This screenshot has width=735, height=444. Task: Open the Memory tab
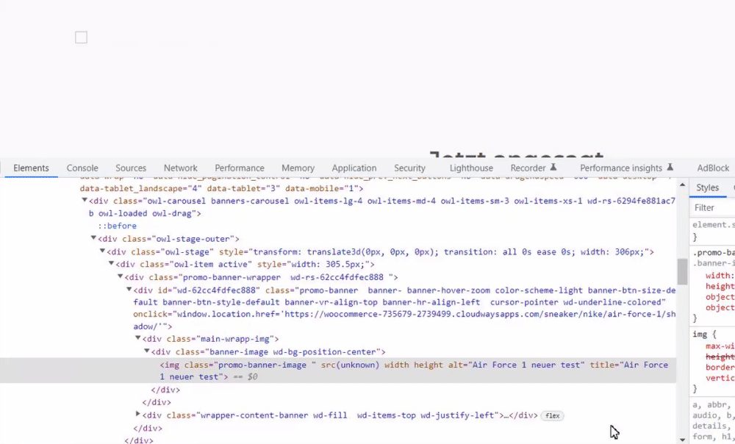coord(298,168)
